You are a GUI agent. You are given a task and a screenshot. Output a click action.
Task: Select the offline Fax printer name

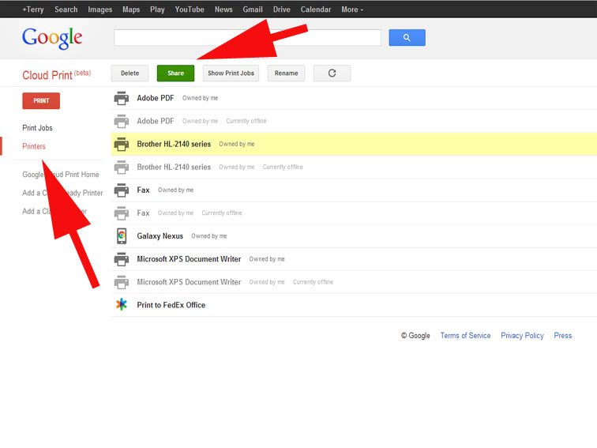click(143, 213)
